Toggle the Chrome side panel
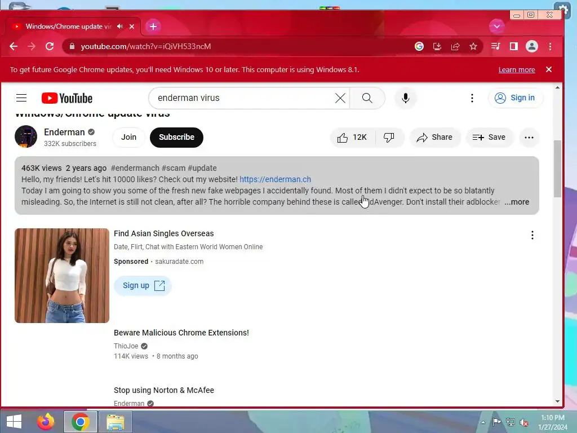 [514, 46]
